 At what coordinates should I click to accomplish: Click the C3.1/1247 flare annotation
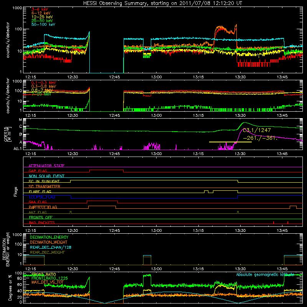257,130
